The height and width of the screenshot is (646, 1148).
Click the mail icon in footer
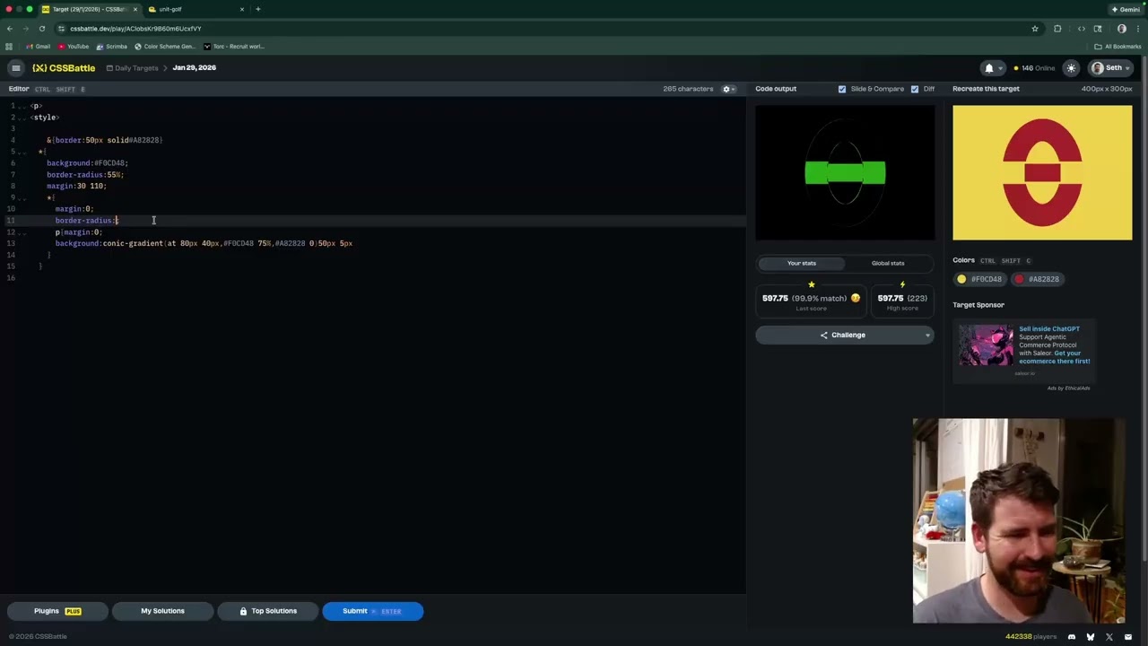1128,637
